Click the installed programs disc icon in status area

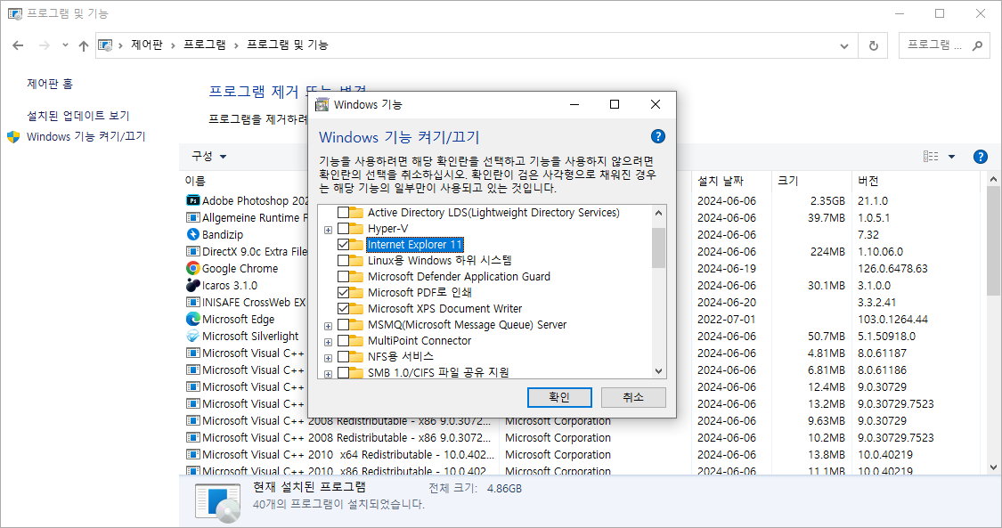218,502
